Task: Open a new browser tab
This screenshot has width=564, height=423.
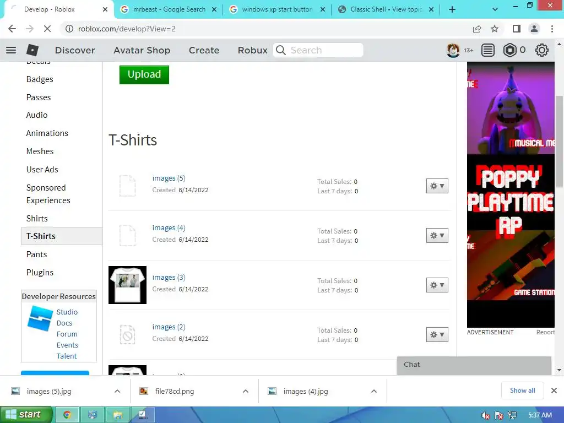Action: (452, 10)
